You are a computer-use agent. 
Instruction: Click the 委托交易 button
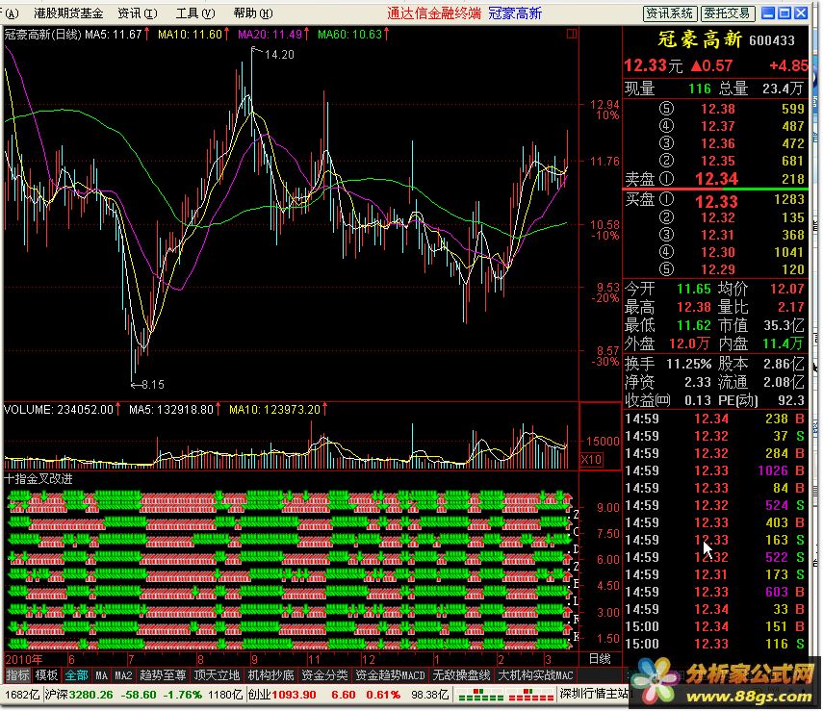[728, 13]
